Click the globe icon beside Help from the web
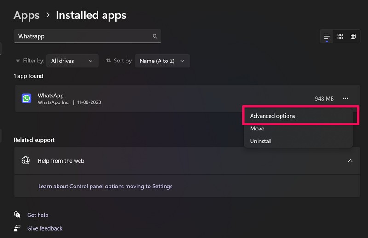This screenshot has width=368, height=238. (x=26, y=161)
